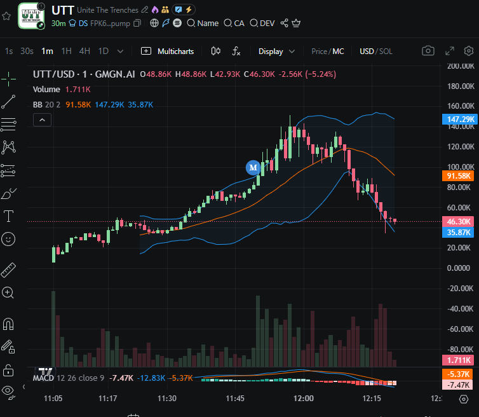Copy the FPK6...pump contract address
Screen dimensions: 479x417
click(137, 24)
